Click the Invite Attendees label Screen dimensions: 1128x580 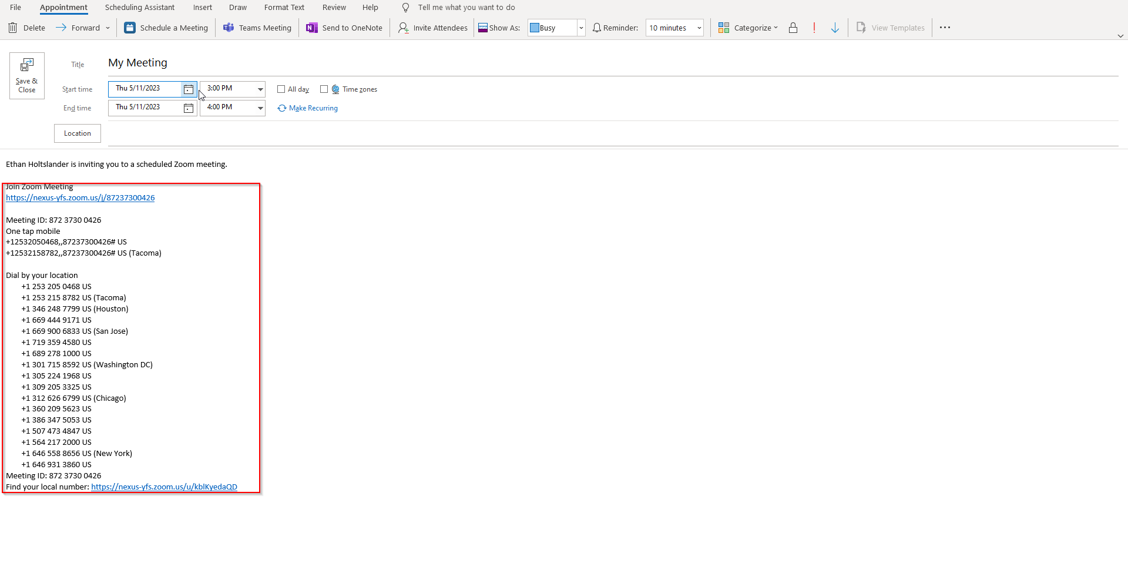click(441, 28)
